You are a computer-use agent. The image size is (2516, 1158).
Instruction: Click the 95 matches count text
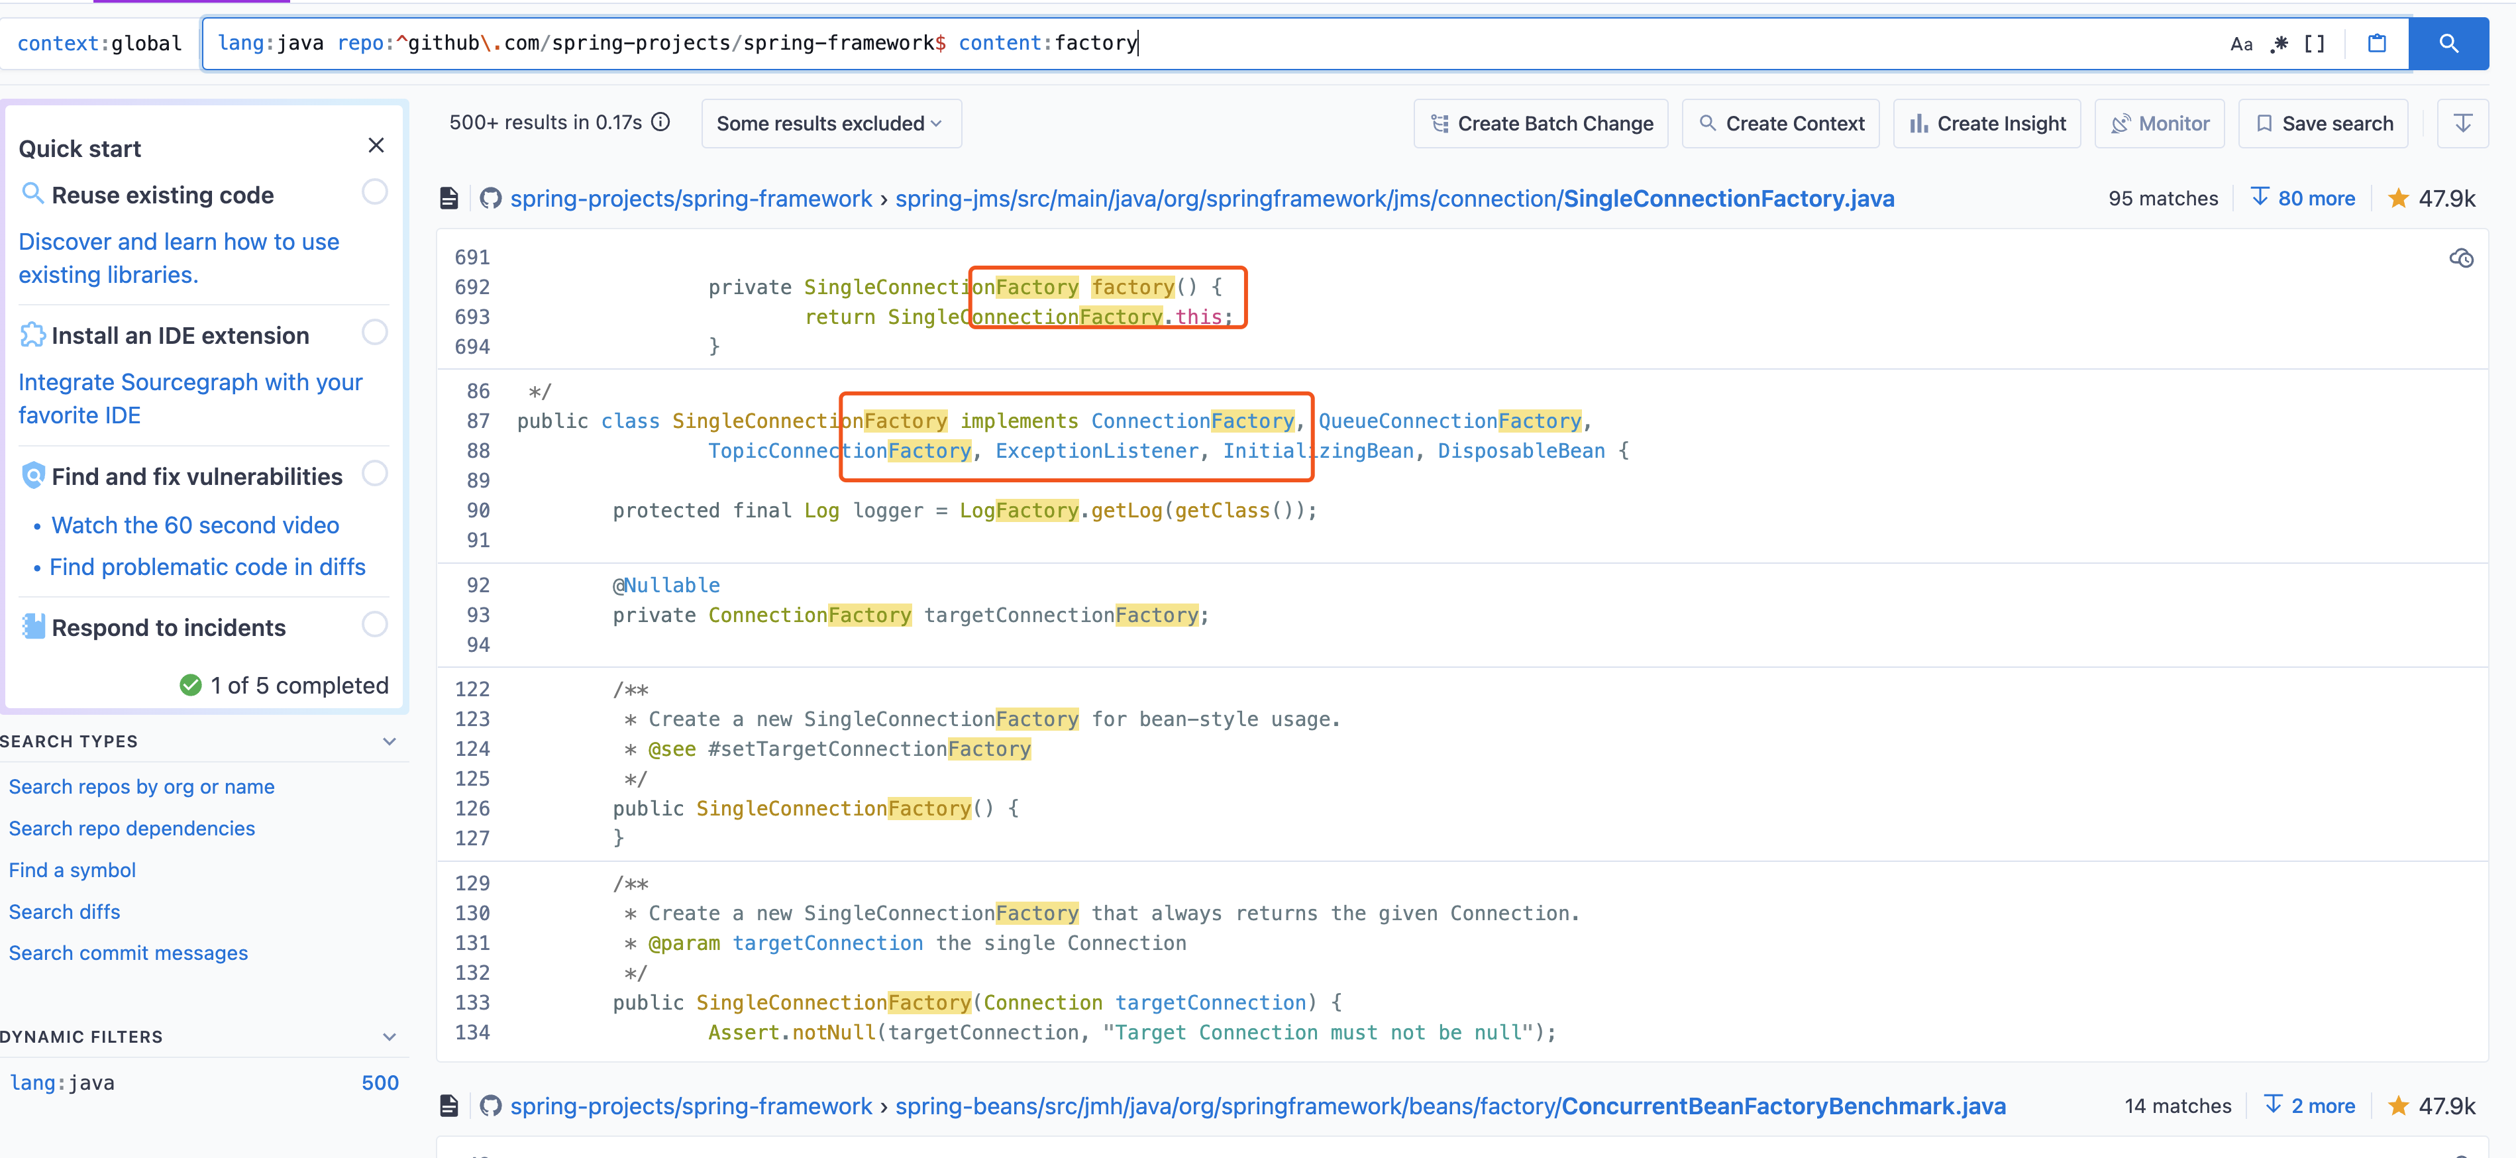[x=2162, y=198]
